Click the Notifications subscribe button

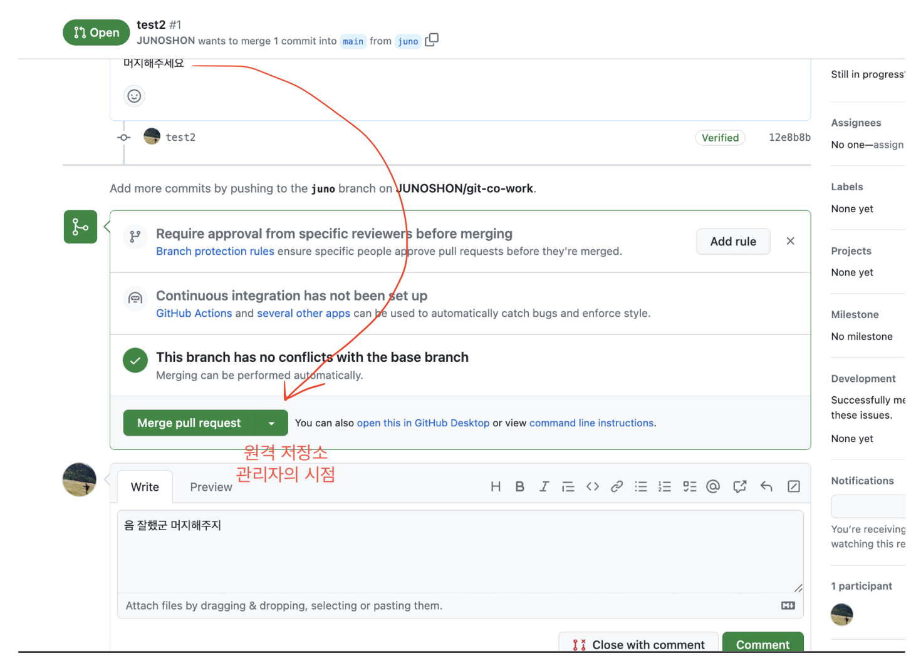868,506
